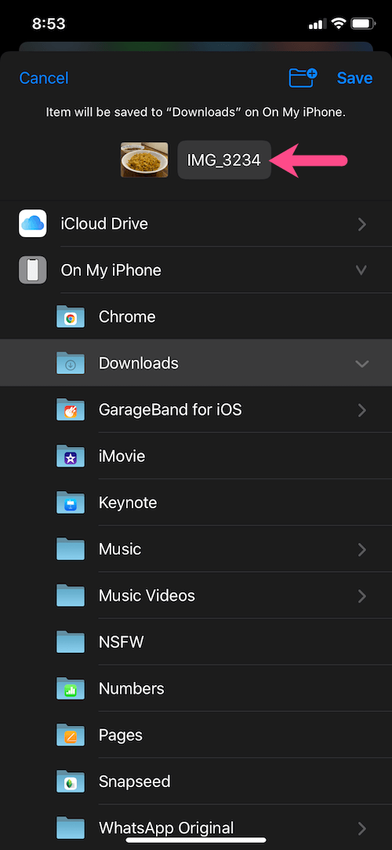Choose the Snapseed folder name

click(x=135, y=782)
